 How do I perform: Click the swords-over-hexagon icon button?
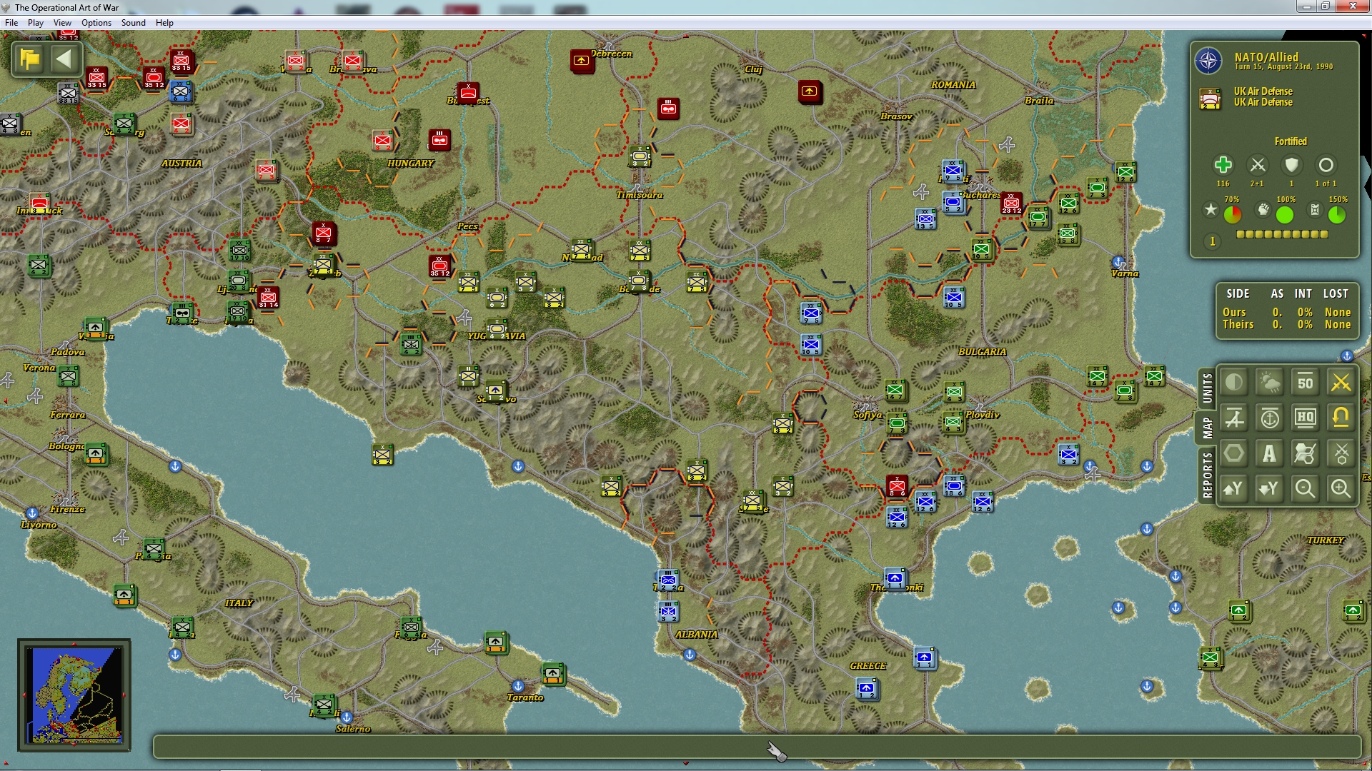click(x=1341, y=453)
